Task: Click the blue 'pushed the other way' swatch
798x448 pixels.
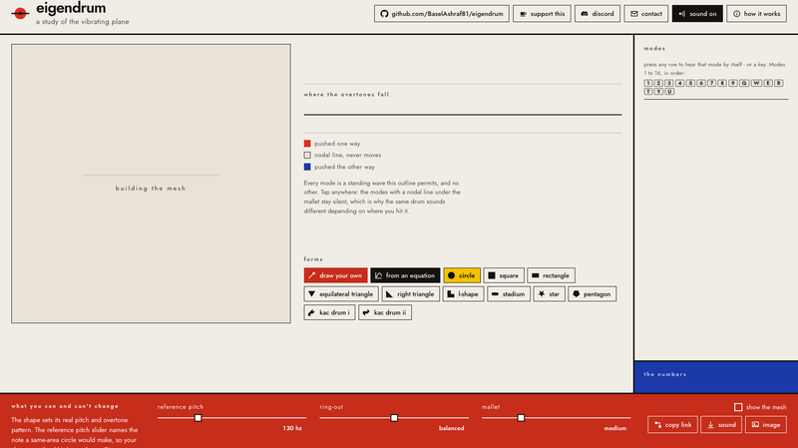Action: pyautogui.click(x=307, y=167)
